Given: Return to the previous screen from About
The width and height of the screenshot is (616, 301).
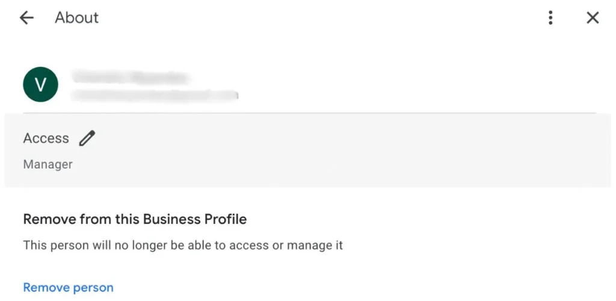Looking at the screenshot, I should [x=26, y=17].
